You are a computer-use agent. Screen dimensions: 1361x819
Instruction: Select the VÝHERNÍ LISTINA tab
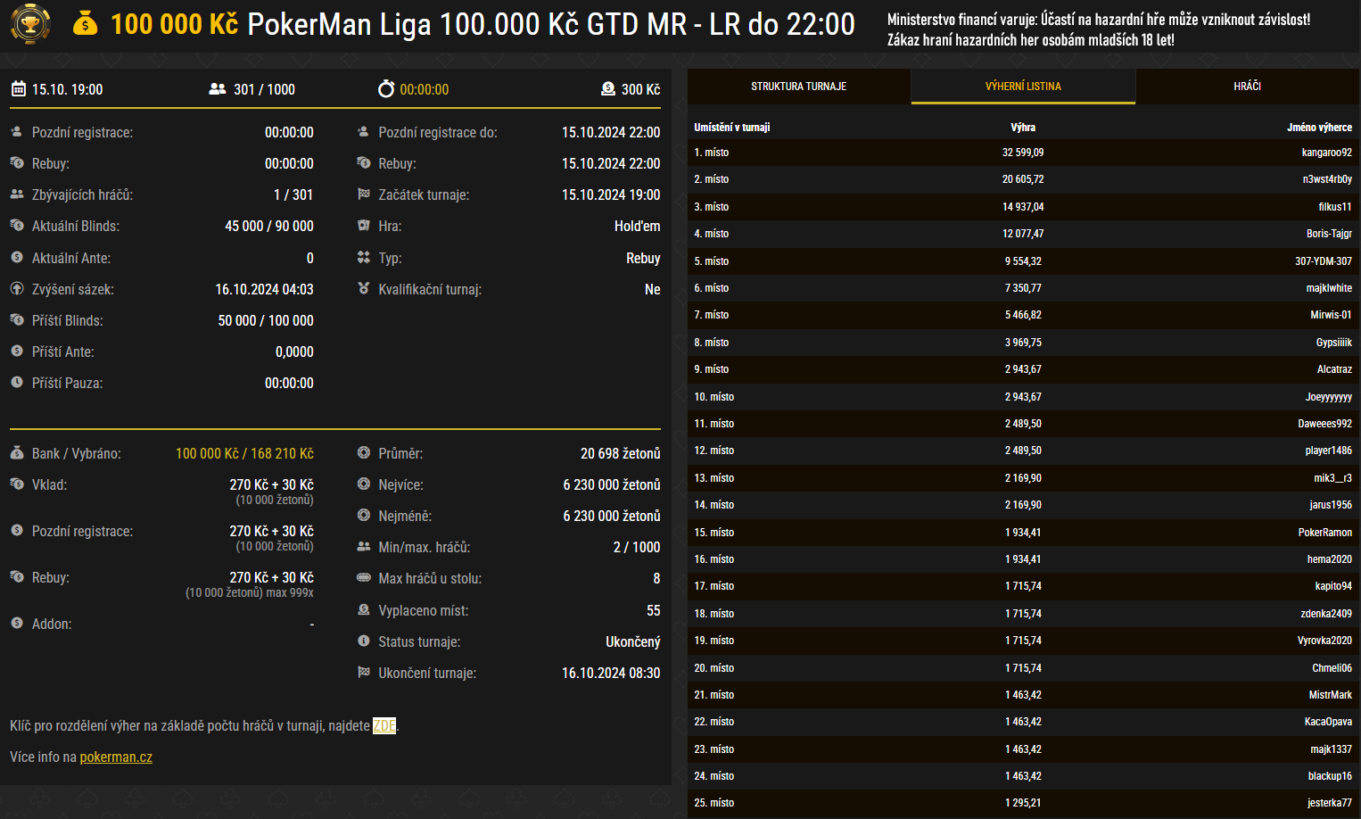coord(1022,86)
